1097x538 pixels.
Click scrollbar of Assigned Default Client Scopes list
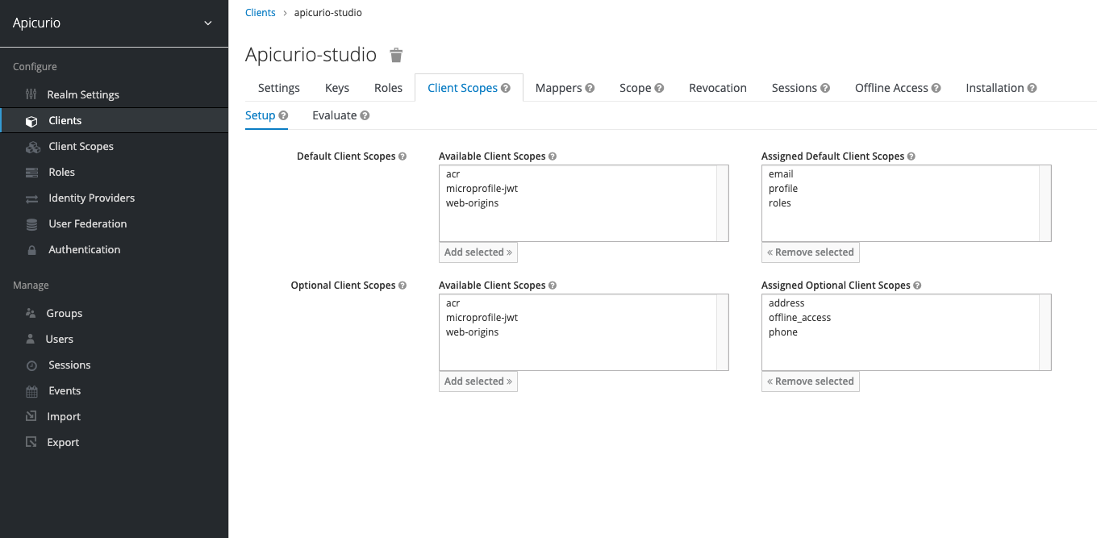point(1045,203)
